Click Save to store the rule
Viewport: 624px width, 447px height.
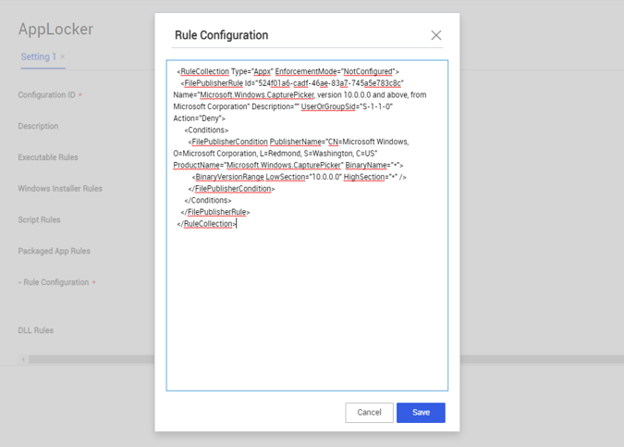pyautogui.click(x=421, y=412)
